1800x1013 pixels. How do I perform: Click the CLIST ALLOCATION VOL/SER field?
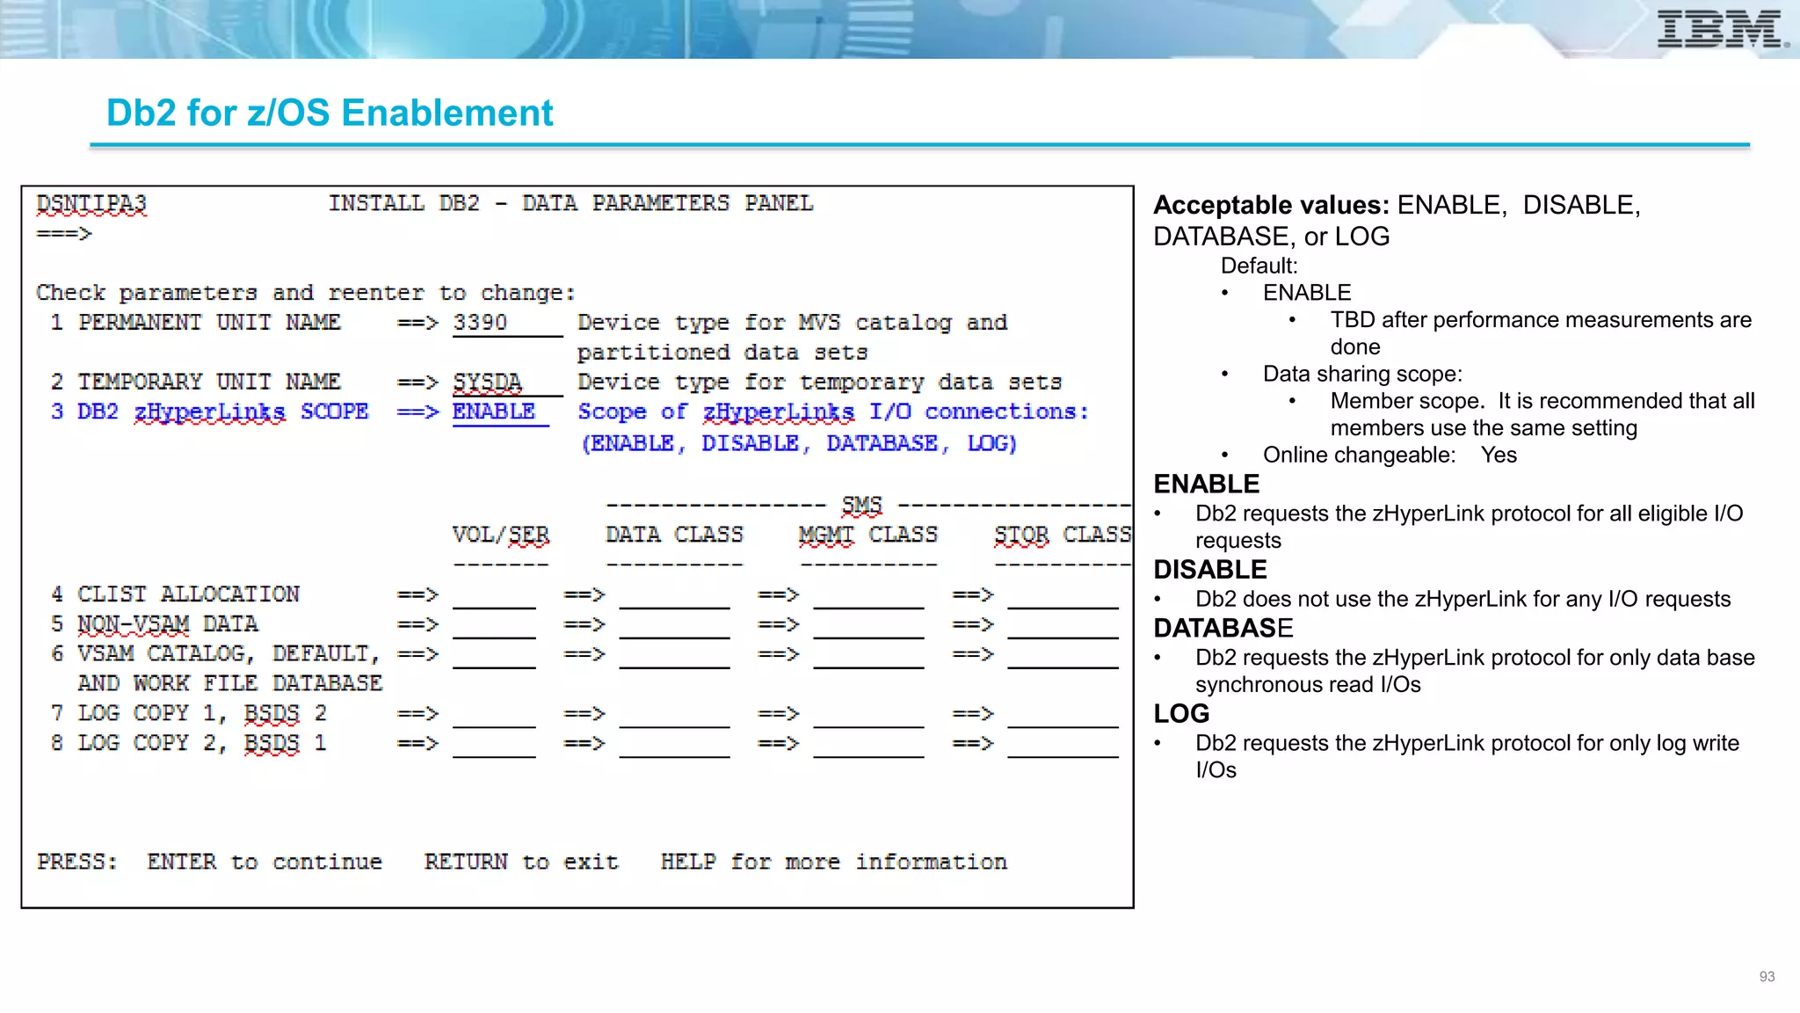point(494,596)
